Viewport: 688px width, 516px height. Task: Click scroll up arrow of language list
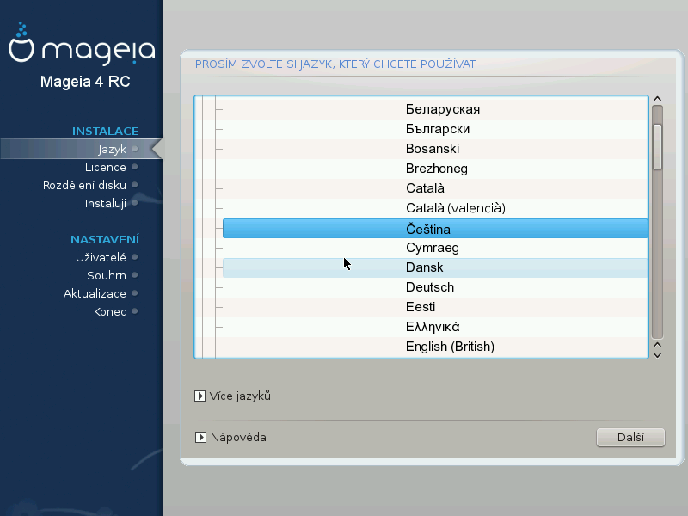[x=657, y=100]
